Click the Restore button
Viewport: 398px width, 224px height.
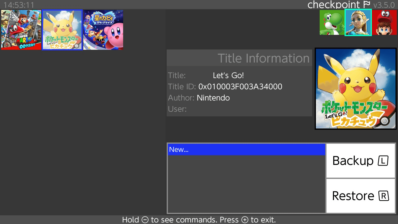point(361,196)
